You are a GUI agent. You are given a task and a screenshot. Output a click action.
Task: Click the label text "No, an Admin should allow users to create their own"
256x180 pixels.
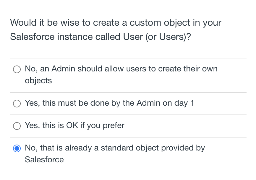[x=121, y=69]
